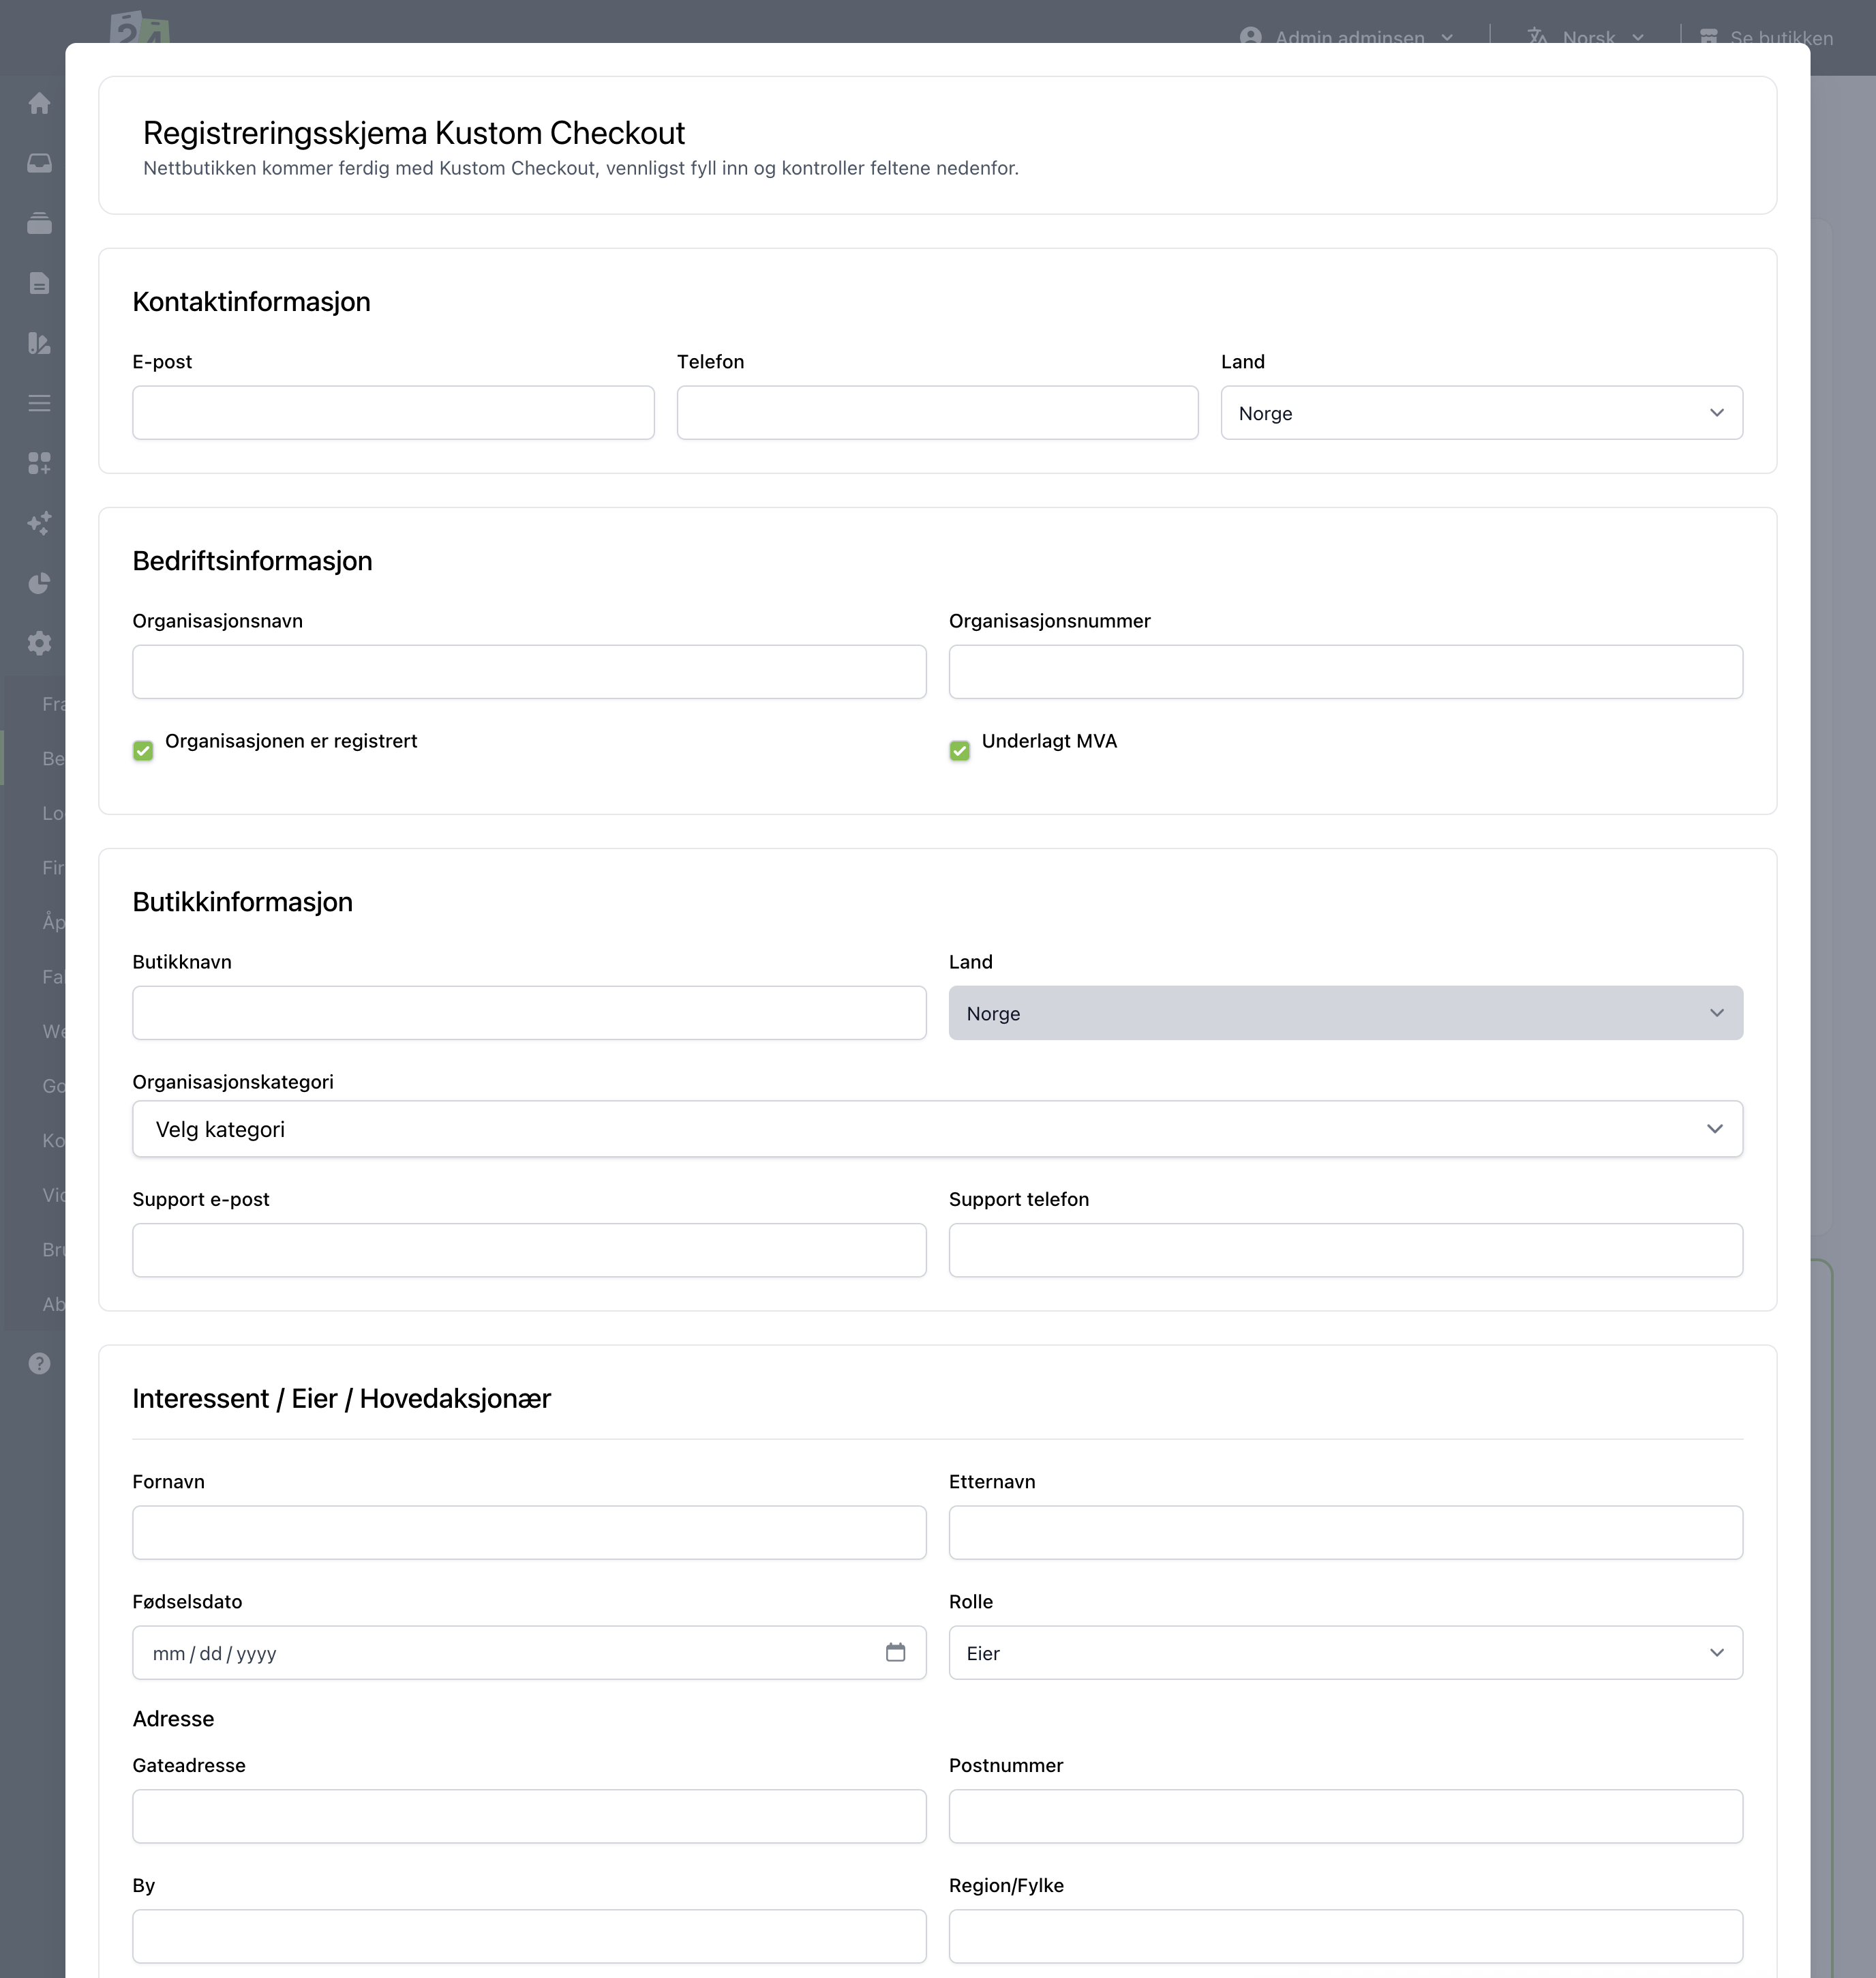Click the E-post input field
This screenshot has width=1876, height=1978.
click(393, 412)
